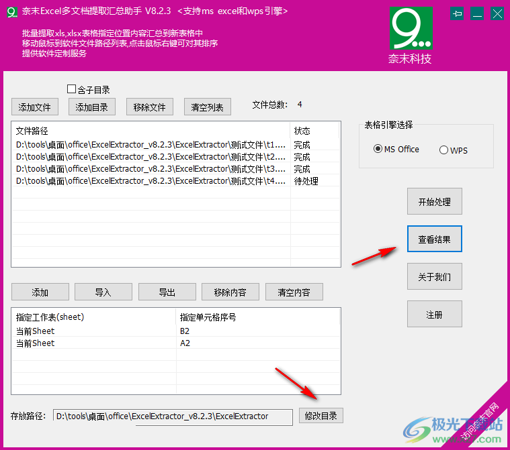Click the 指定工作表(sheet) column header

(94, 317)
